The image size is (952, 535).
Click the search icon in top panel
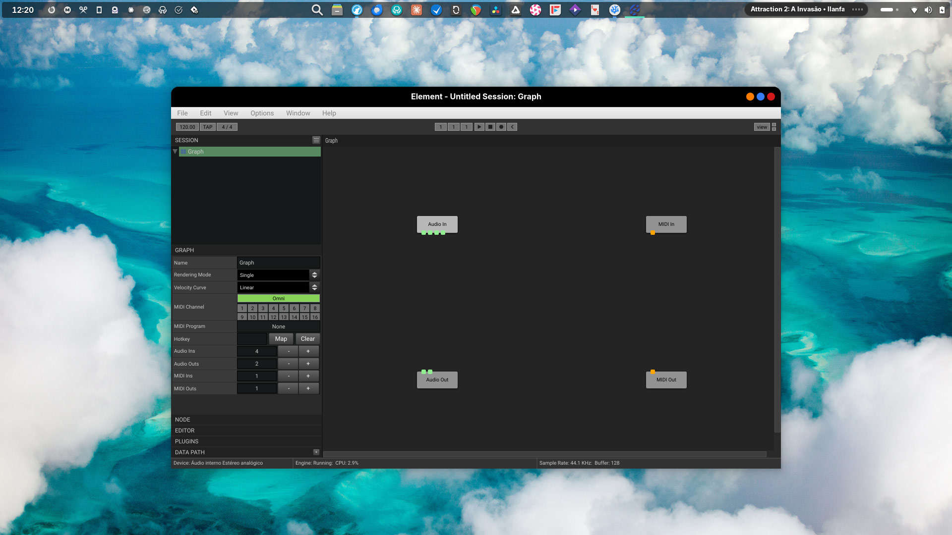click(317, 10)
